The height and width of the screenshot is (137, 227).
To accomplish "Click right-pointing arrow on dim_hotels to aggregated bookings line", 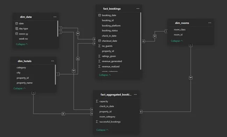I will (x=63, y=114).
